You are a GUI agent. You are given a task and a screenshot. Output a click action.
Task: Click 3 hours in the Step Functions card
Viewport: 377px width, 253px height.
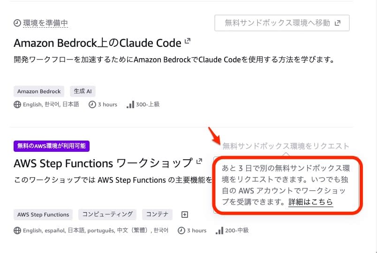pyautogui.click(x=196, y=231)
